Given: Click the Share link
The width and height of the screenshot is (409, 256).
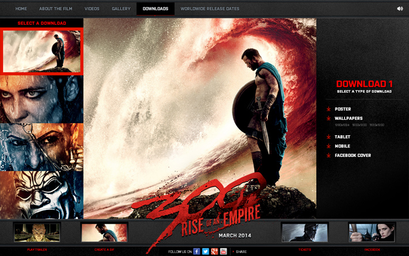Looking at the screenshot, I should coord(241,251).
